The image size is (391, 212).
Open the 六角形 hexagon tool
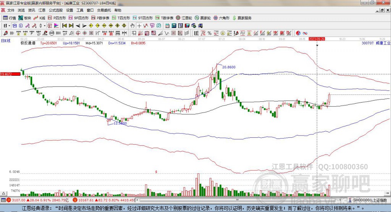[221, 18]
